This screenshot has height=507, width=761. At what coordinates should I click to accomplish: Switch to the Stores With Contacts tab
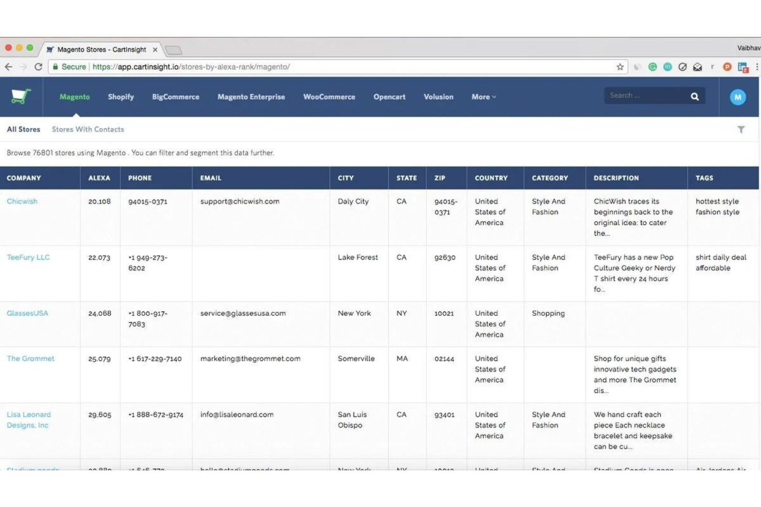click(87, 129)
